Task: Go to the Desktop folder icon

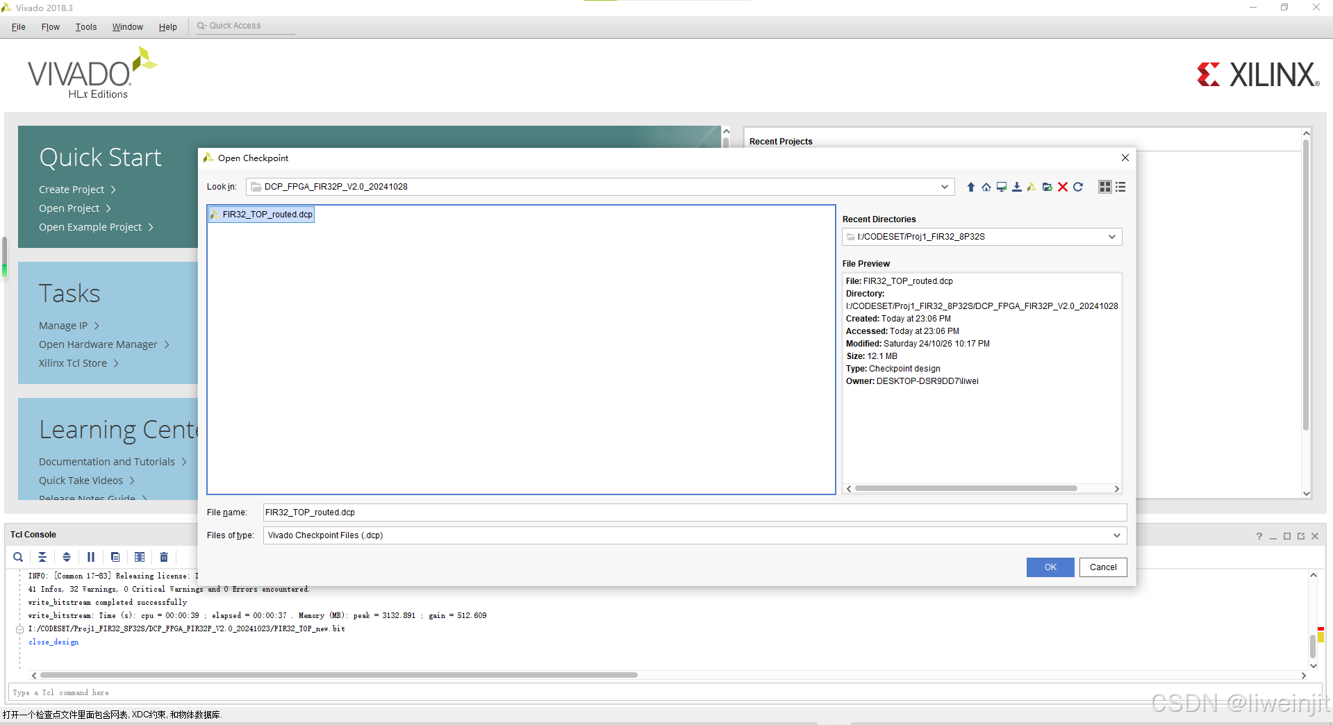Action: [1001, 187]
